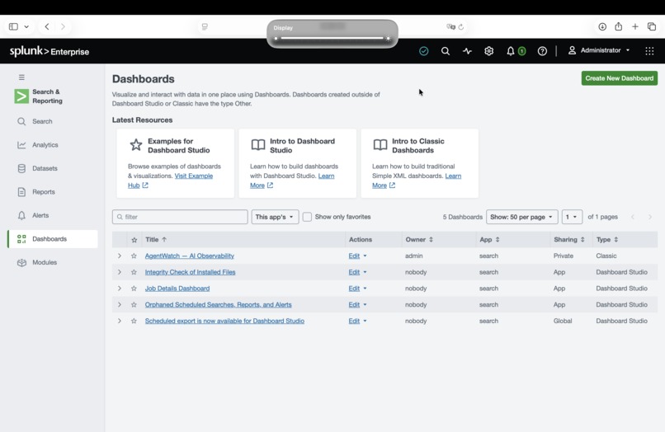Click into the dashboards filter field
The height and width of the screenshot is (432, 665).
pos(180,217)
